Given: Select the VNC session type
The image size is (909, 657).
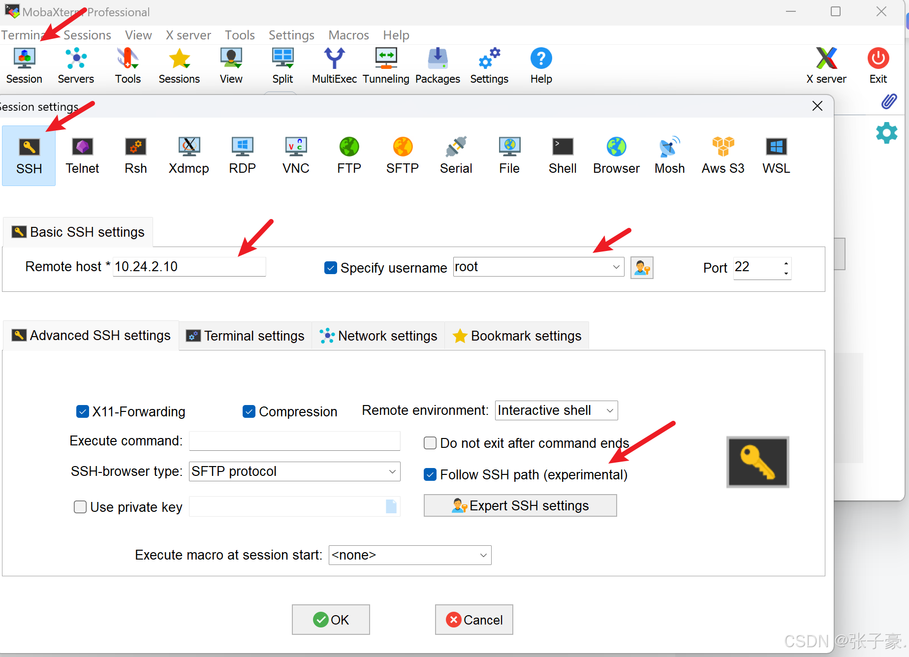Looking at the screenshot, I should 296,156.
